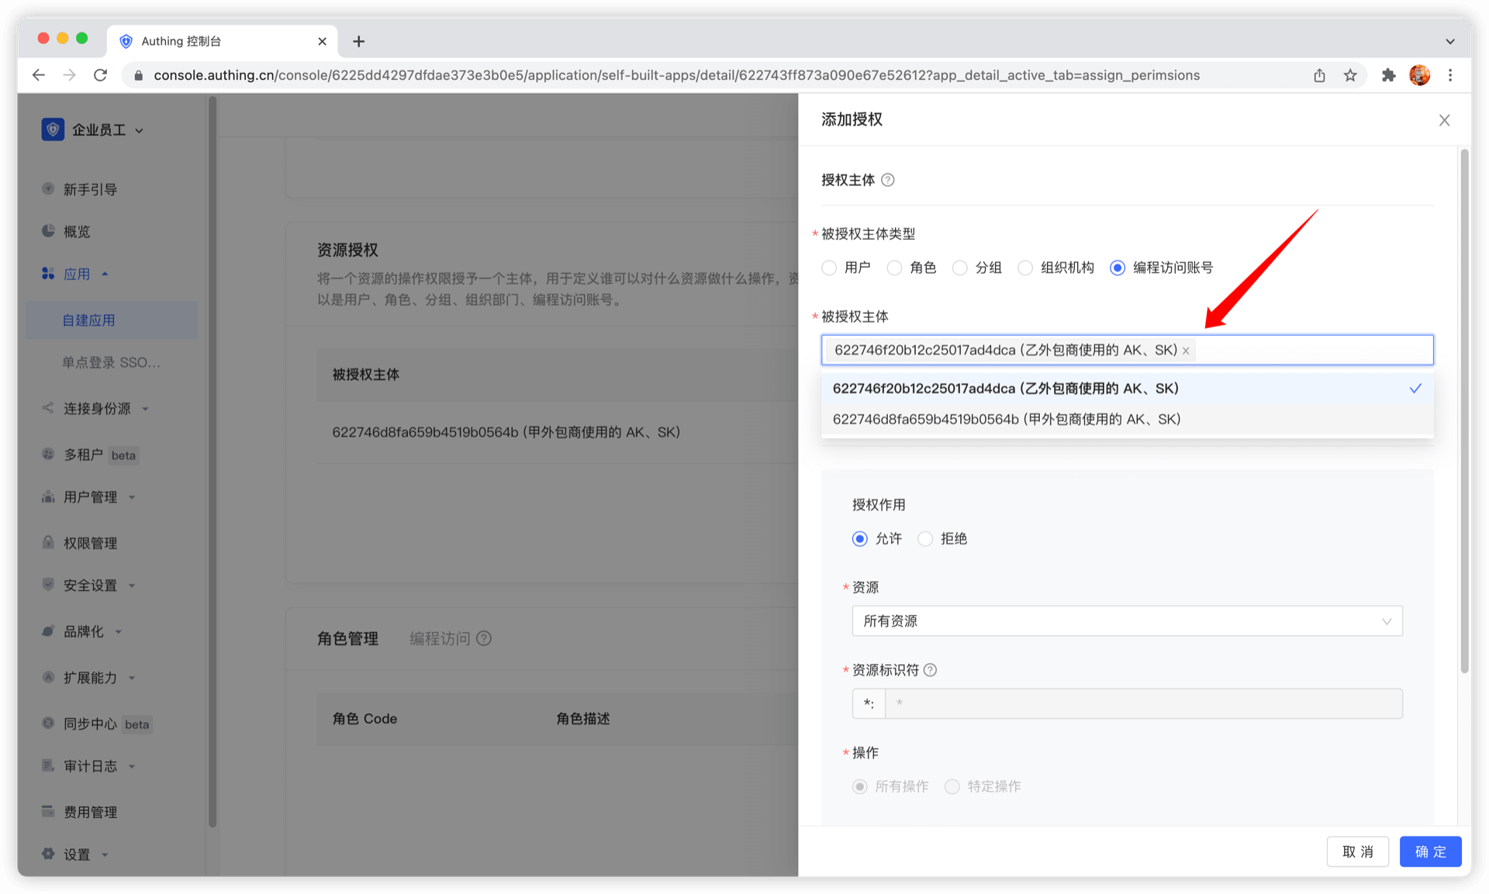
Task: Open the 所有资源 resource dropdown
Action: 1127,621
